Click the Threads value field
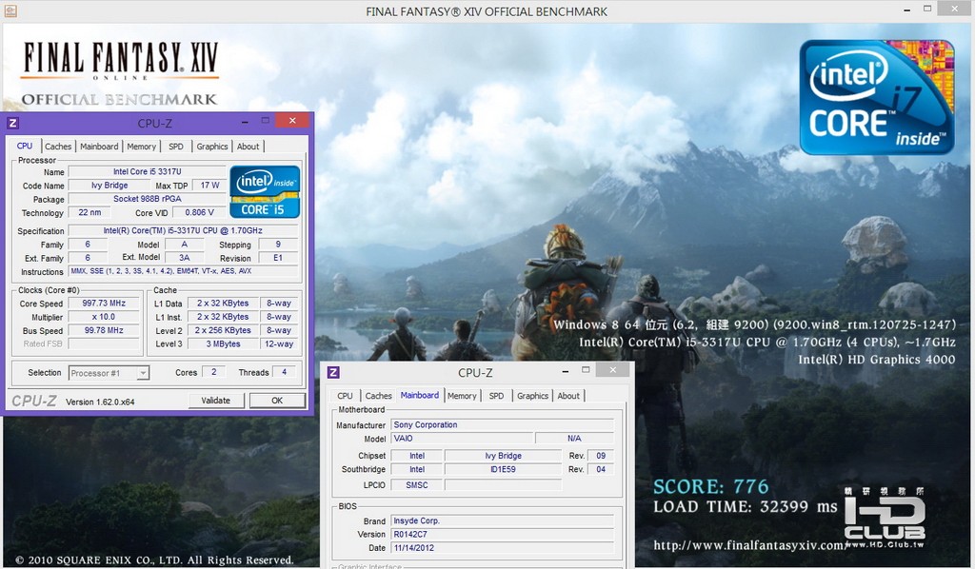975x569 pixels. tap(284, 372)
